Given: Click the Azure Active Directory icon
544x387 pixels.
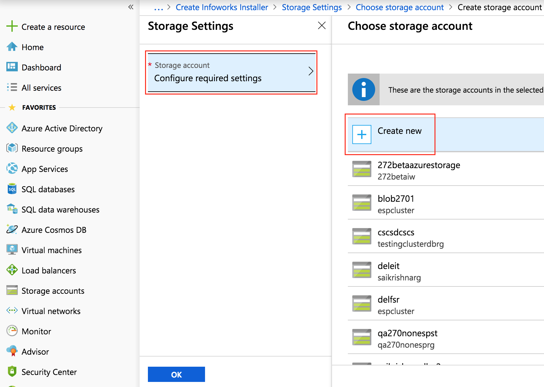Looking at the screenshot, I should [12, 128].
